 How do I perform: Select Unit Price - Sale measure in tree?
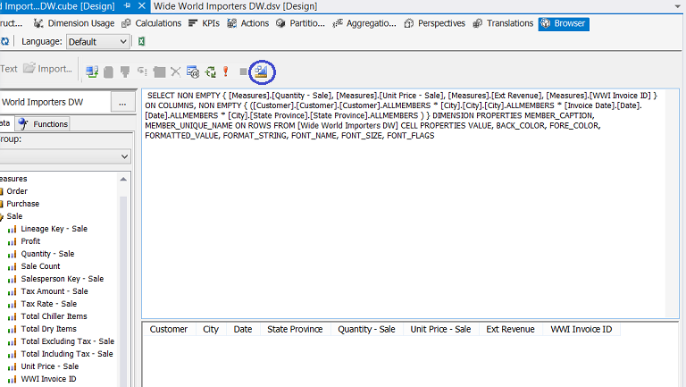point(49,366)
